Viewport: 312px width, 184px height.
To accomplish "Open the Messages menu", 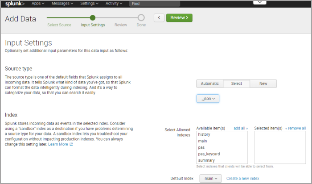I will (62, 4).
